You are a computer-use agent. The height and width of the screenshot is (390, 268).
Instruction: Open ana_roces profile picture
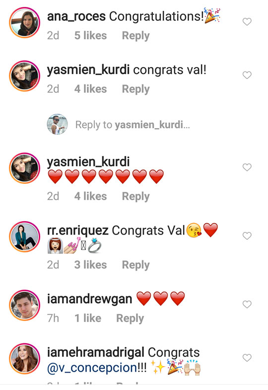pos(25,23)
